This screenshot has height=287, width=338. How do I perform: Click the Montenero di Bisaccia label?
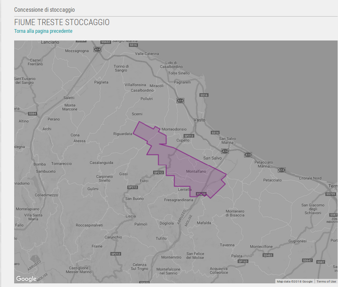point(235,213)
